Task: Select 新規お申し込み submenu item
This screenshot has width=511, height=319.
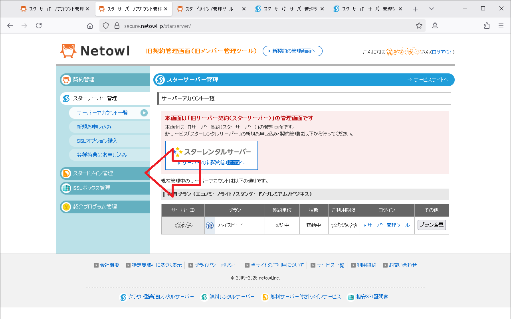Action: click(x=94, y=127)
